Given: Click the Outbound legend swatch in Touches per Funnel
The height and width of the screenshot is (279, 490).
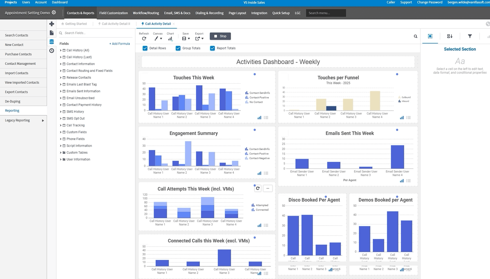Looking at the screenshot, I should click(x=399, y=98).
